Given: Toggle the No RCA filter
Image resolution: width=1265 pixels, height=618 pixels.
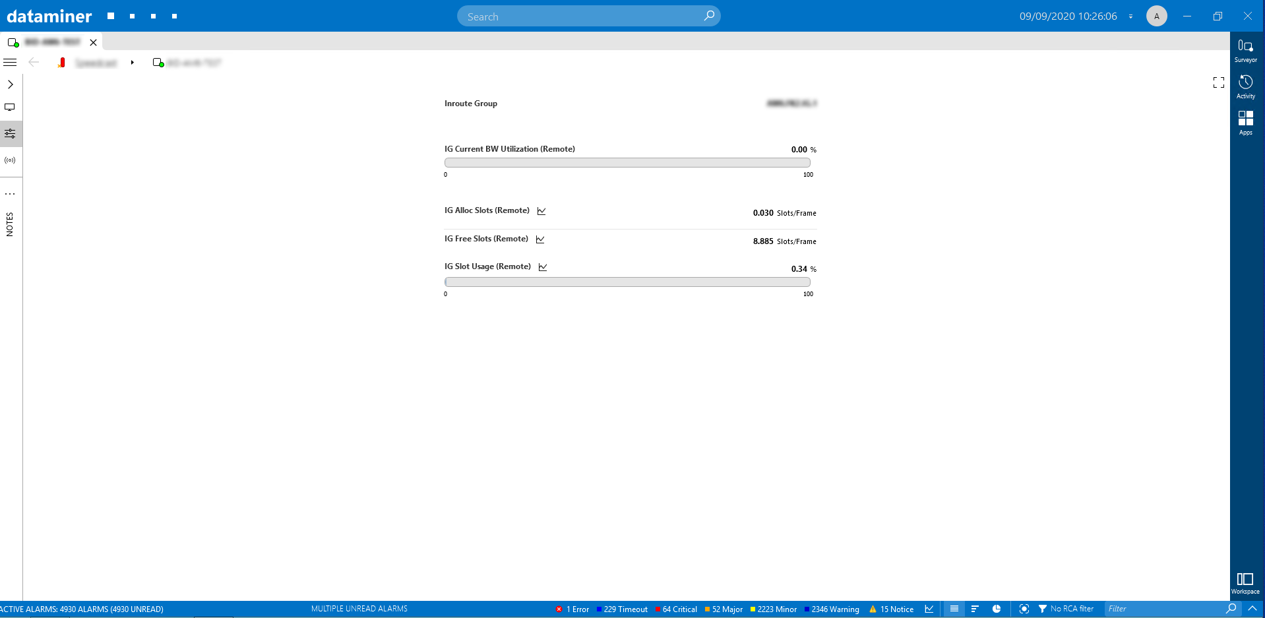Looking at the screenshot, I should coord(1066,609).
